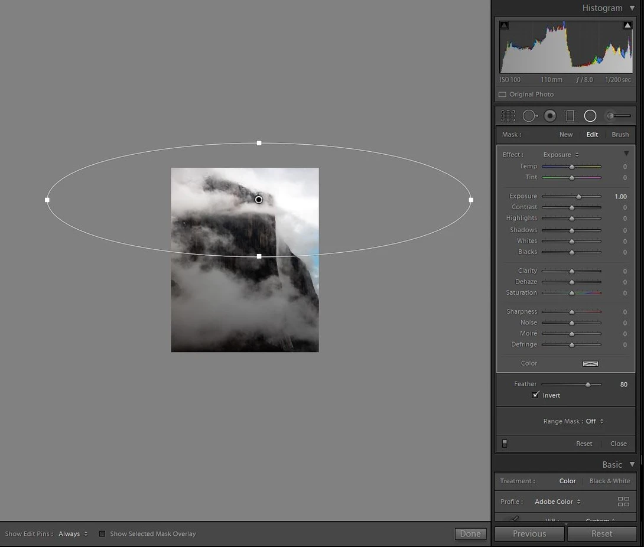Adjust the Blacks slider handle
Image resolution: width=644 pixels, height=547 pixels.
(x=572, y=252)
